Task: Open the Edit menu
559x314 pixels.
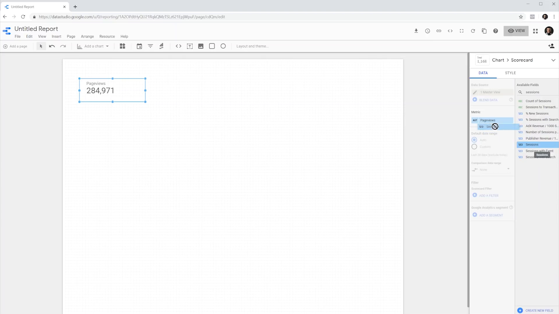Action: point(29,36)
